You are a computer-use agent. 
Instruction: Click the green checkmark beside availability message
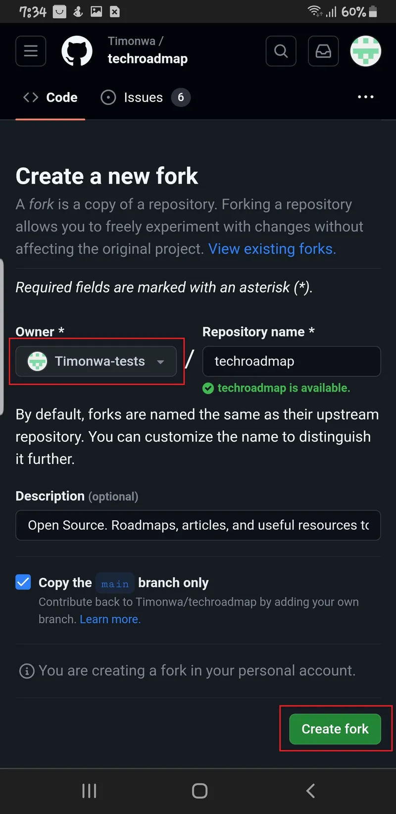[x=208, y=388]
